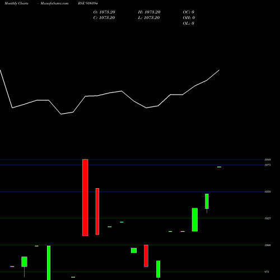Screen dimensions: 280x280
Task: Click the 'OL: 0' reading
Action: point(189,24)
